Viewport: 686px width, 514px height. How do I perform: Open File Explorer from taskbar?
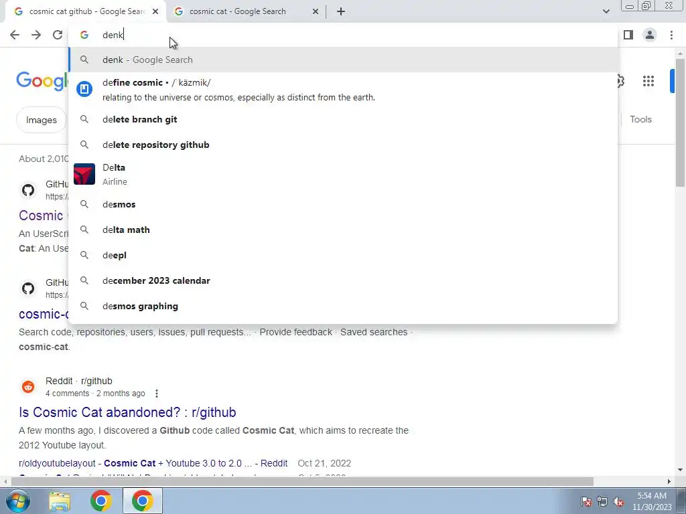click(60, 501)
